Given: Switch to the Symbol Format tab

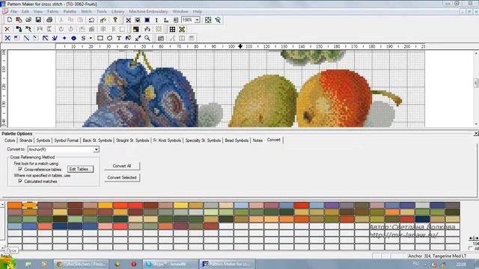Looking at the screenshot, I should pyautogui.click(x=67, y=140).
